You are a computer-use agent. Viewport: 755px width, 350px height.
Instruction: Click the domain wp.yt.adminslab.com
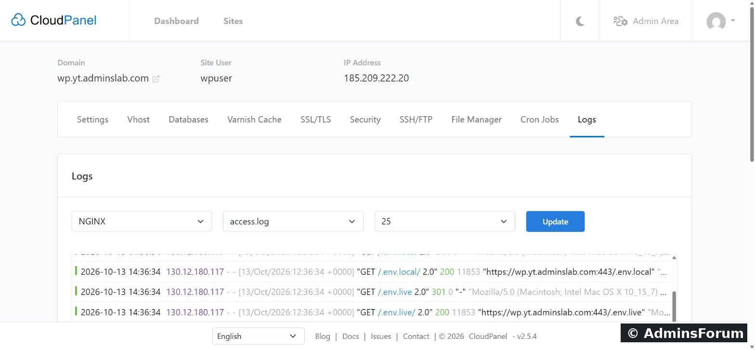tap(103, 78)
